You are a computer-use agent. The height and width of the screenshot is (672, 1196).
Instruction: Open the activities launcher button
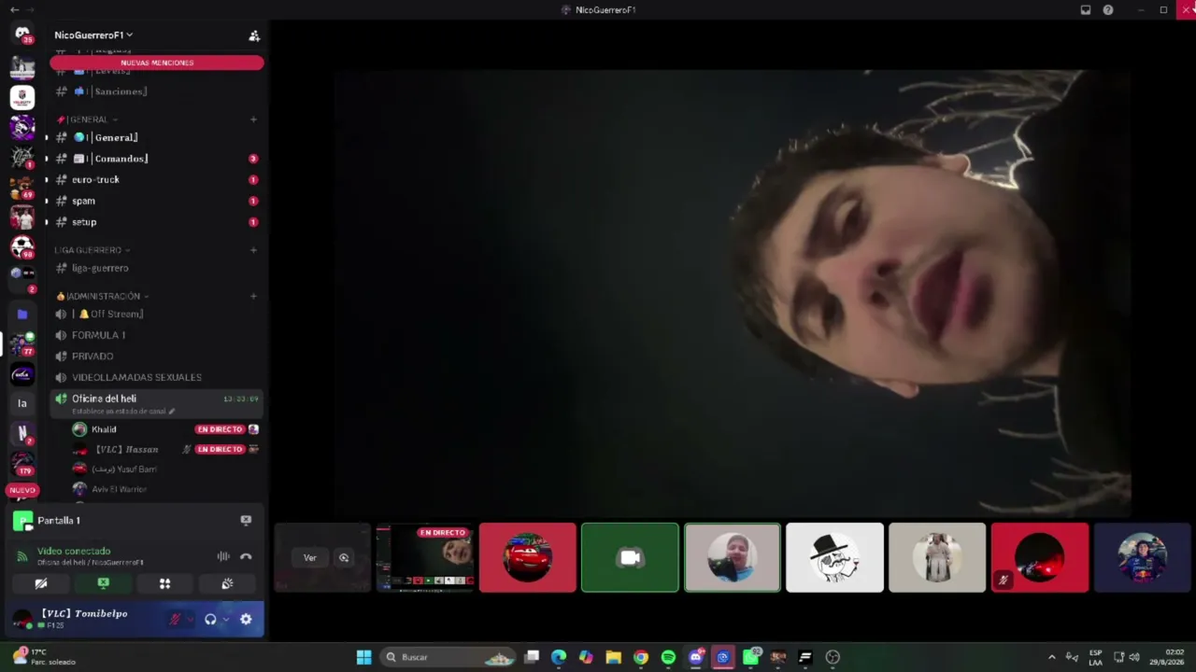(164, 583)
